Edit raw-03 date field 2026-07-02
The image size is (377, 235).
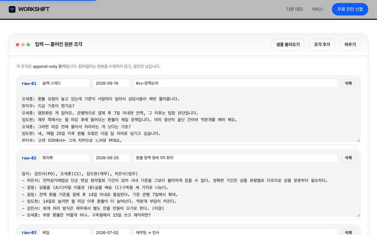tap(111, 232)
